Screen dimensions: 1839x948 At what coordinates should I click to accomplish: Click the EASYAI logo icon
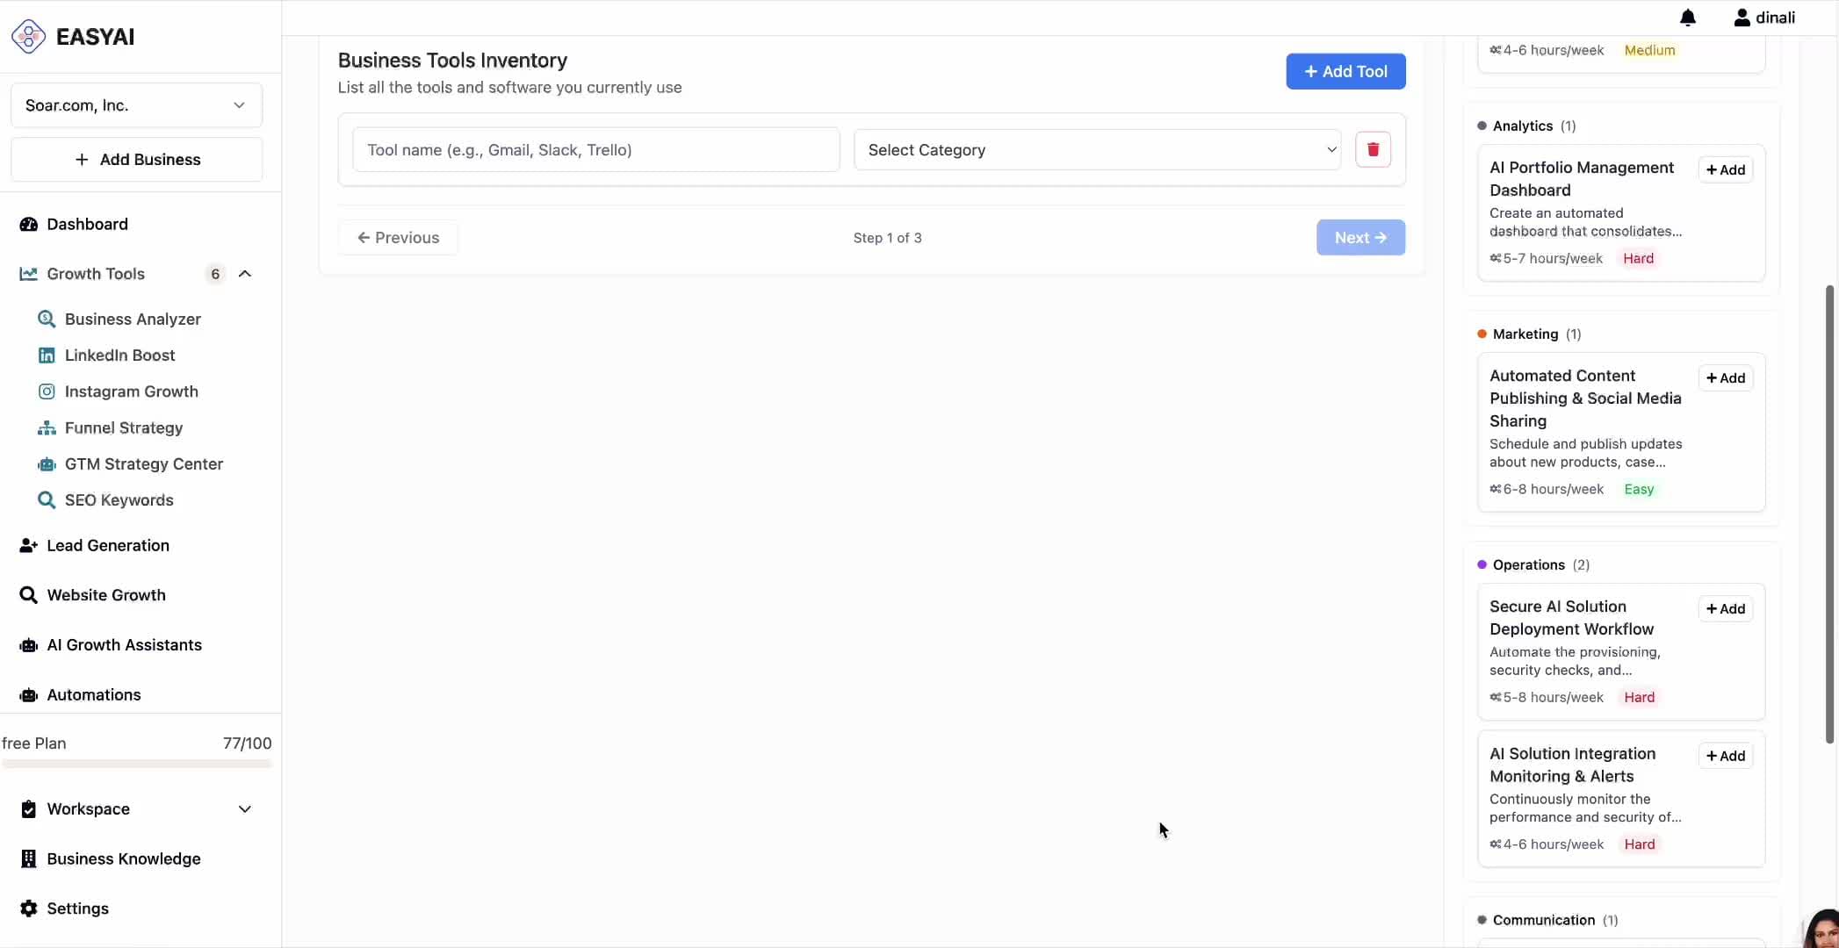(28, 37)
